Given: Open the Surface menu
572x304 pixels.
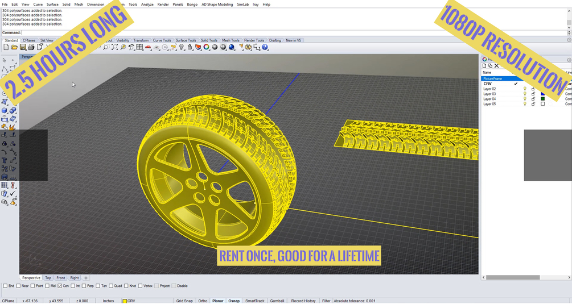Looking at the screenshot, I should (x=52, y=5).
